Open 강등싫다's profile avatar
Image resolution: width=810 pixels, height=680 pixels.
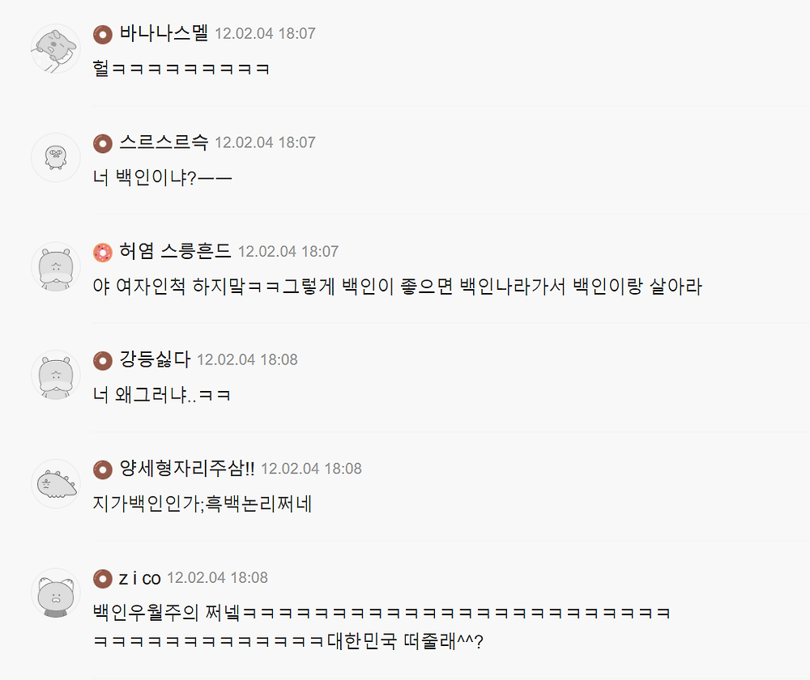[56, 376]
